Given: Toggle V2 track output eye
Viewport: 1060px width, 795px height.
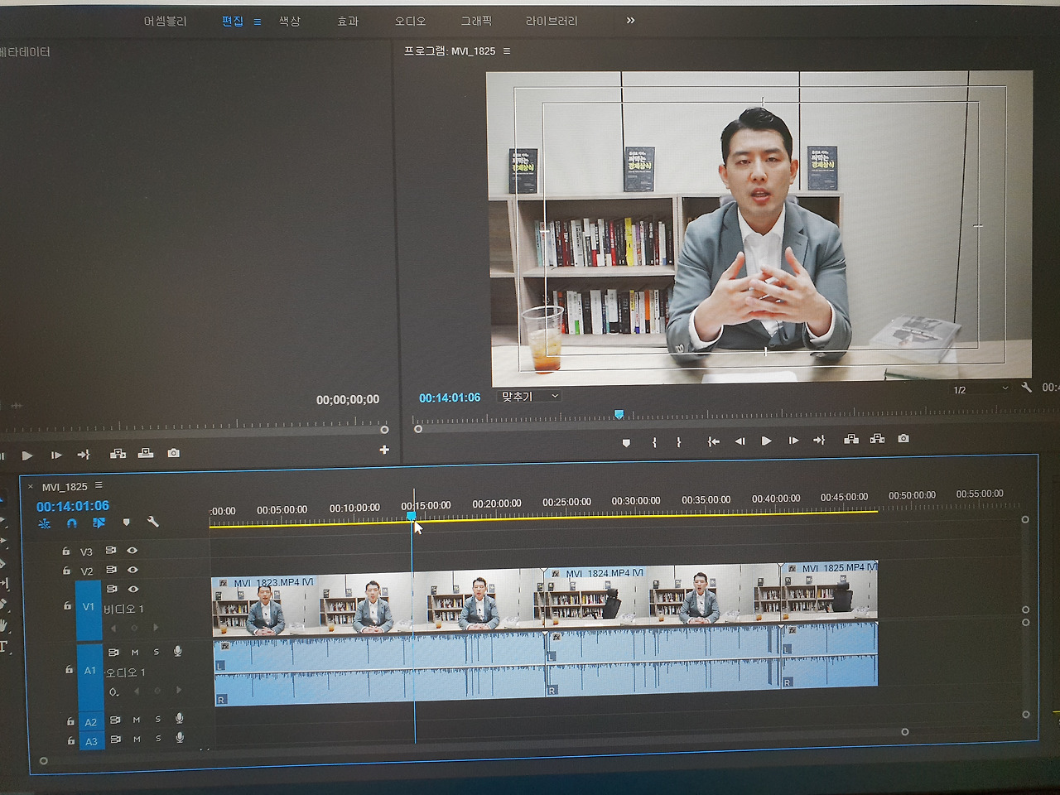Looking at the screenshot, I should [x=132, y=570].
